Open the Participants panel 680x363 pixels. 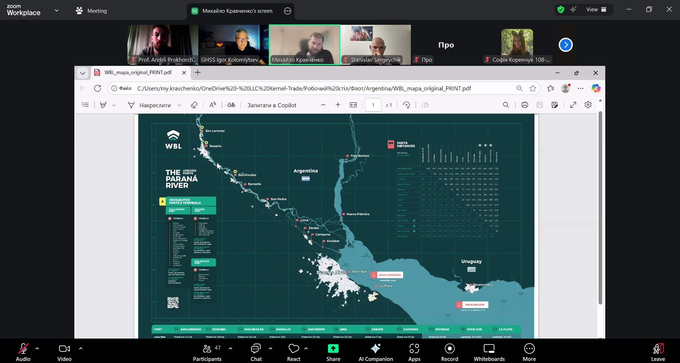207,352
